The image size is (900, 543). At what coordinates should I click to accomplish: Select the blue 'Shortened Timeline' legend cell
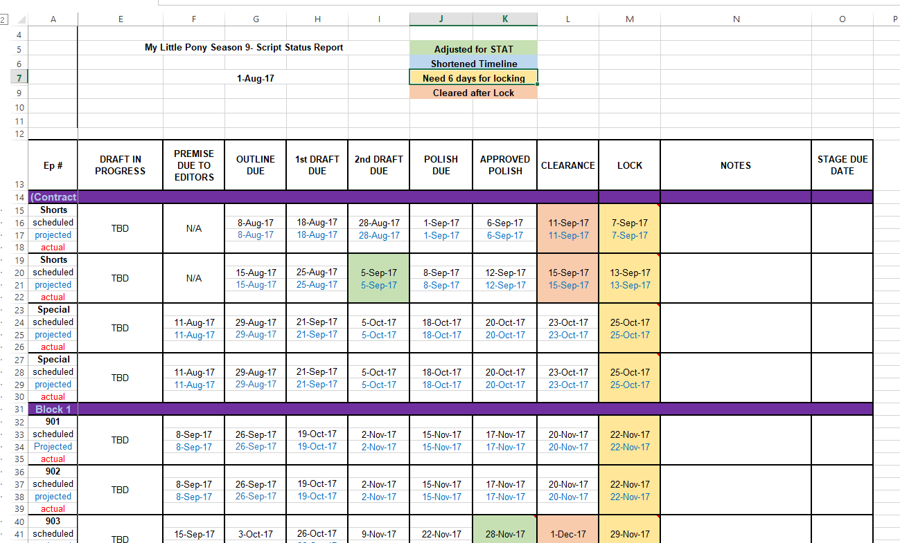point(473,64)
